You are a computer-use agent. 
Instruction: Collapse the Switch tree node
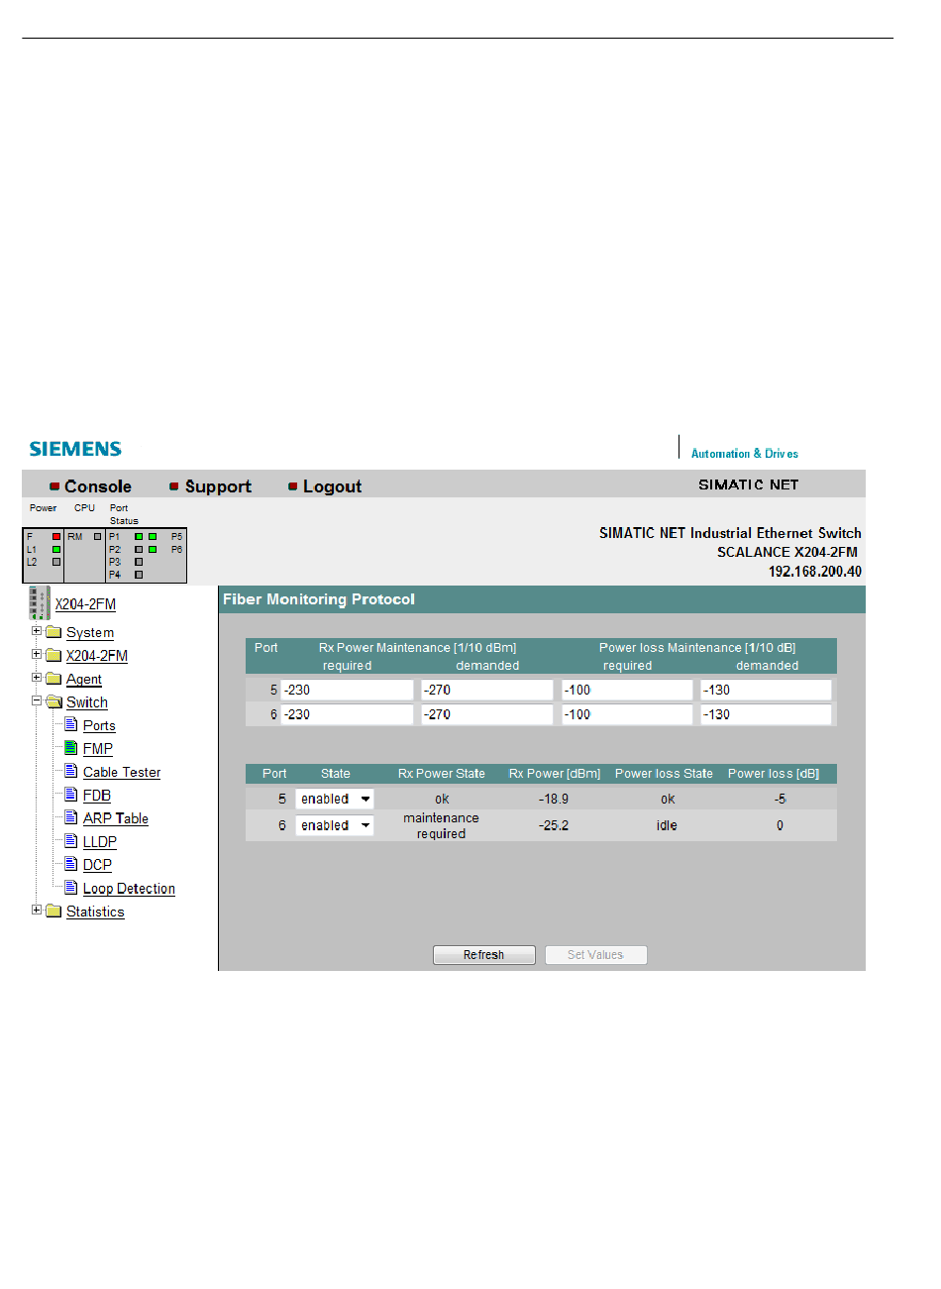coord(37,700)
